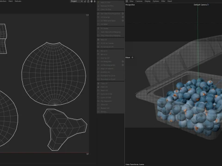Open the Paint menu in UV editor
Image resolution: width=222 pixels, height=166 pixels.
(x=11, y=1)
